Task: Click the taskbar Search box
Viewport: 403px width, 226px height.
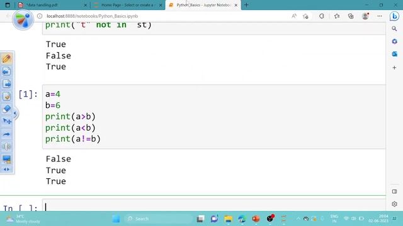Action: 158,218
